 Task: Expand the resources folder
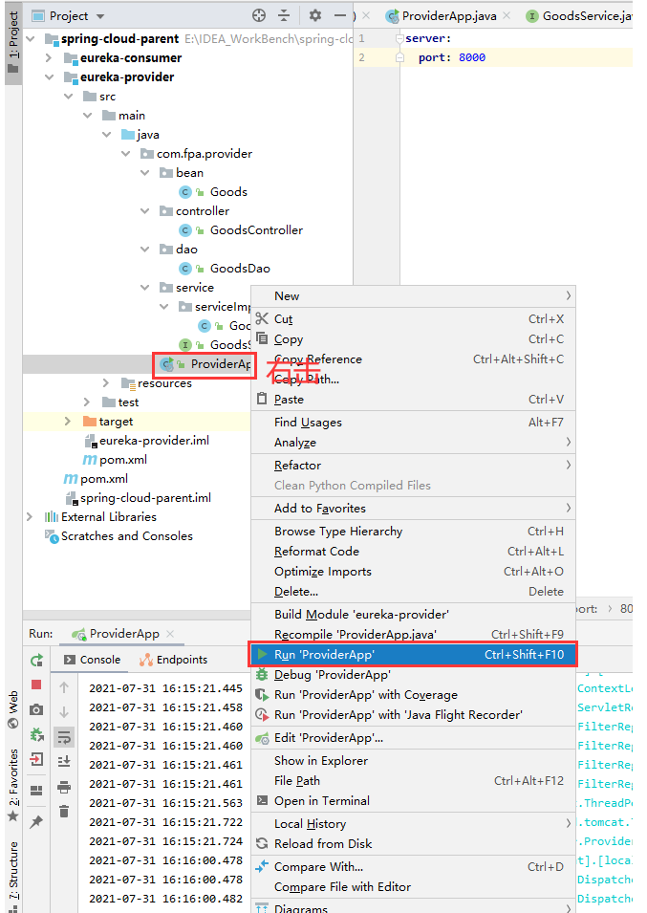pos(106,383)
